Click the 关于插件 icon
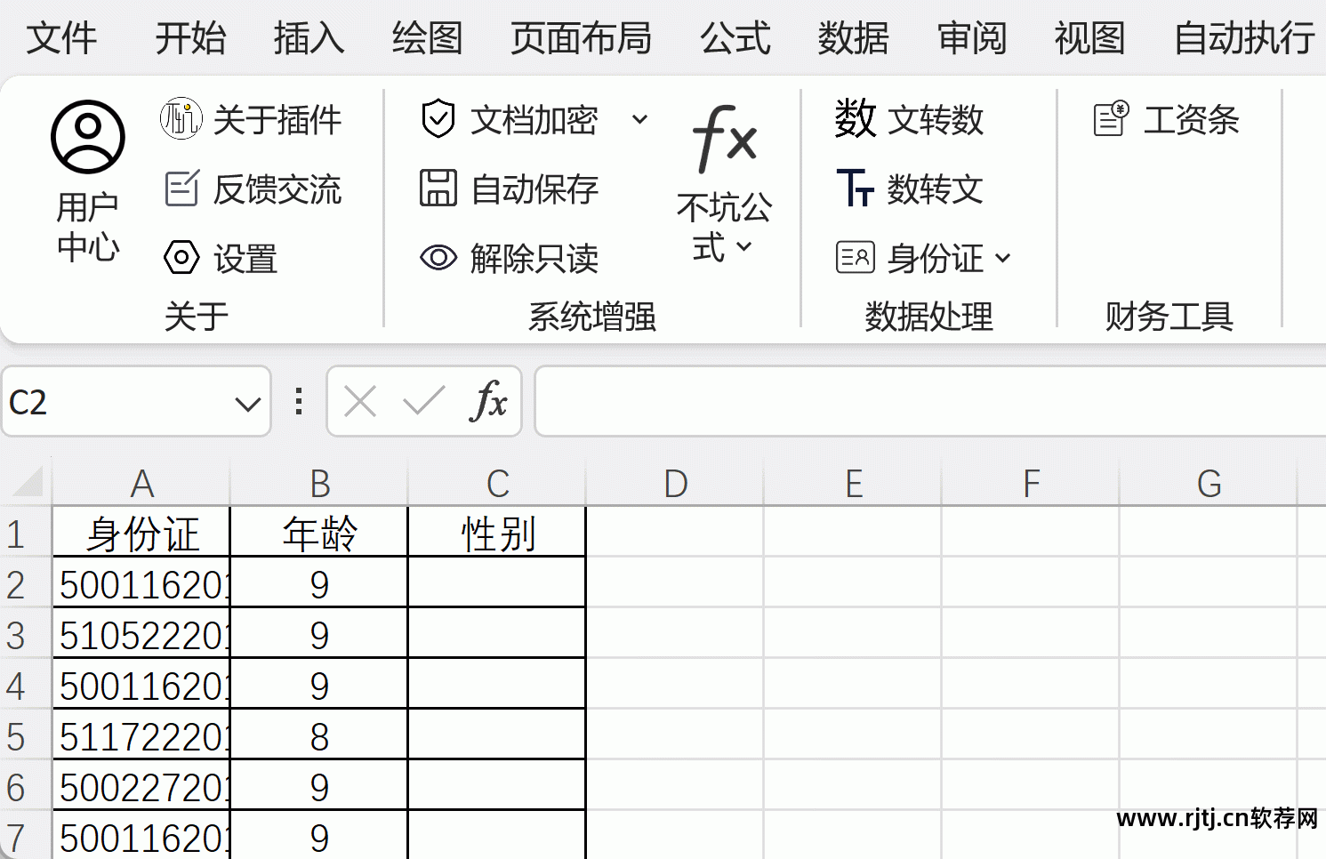The height and width of the screenshot is (859, 1326). point(181,118)
